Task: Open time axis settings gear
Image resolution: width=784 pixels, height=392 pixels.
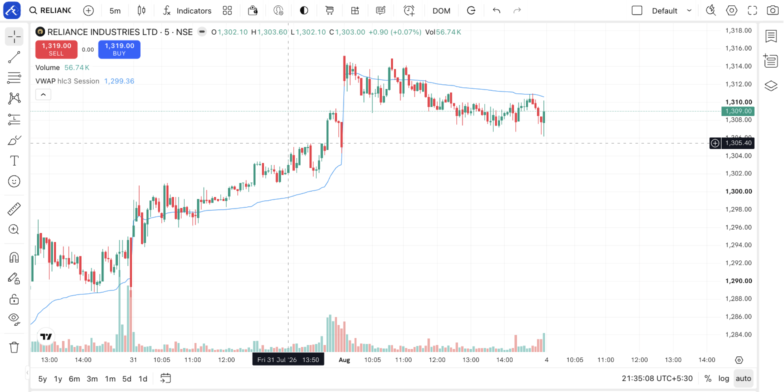Action: tap(739, 360)
